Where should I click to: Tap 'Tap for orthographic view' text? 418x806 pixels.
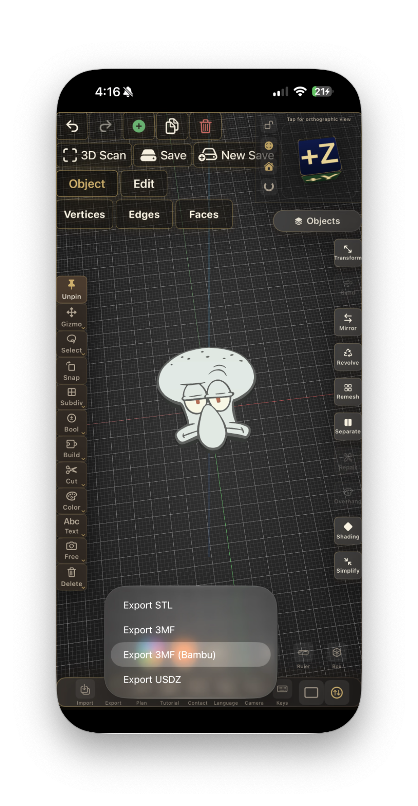pos(319,119)
